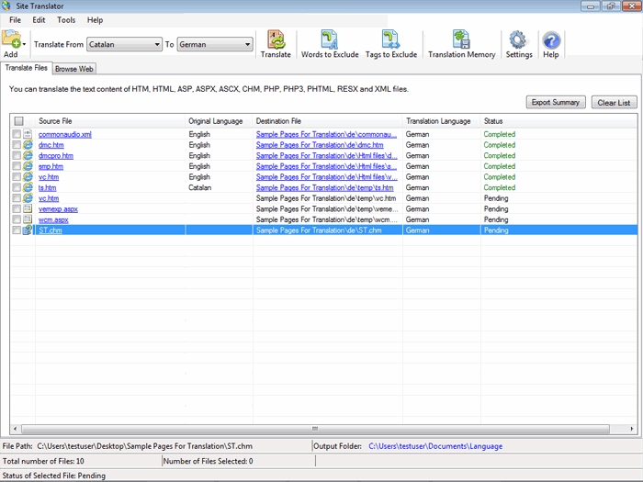This screenshot has width=643, height=482.
Task: Click the Add files folder icon
Action: coord(11,39)
